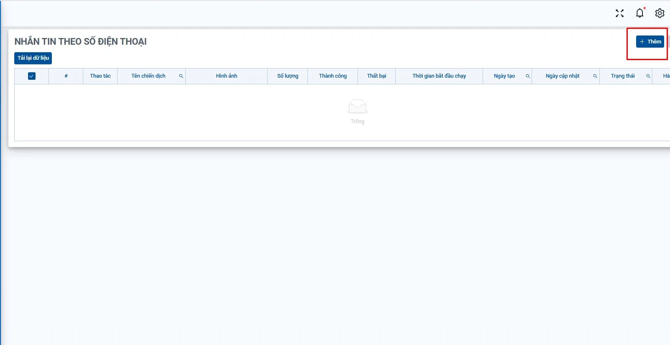Click the Số lượng column header

288,76
